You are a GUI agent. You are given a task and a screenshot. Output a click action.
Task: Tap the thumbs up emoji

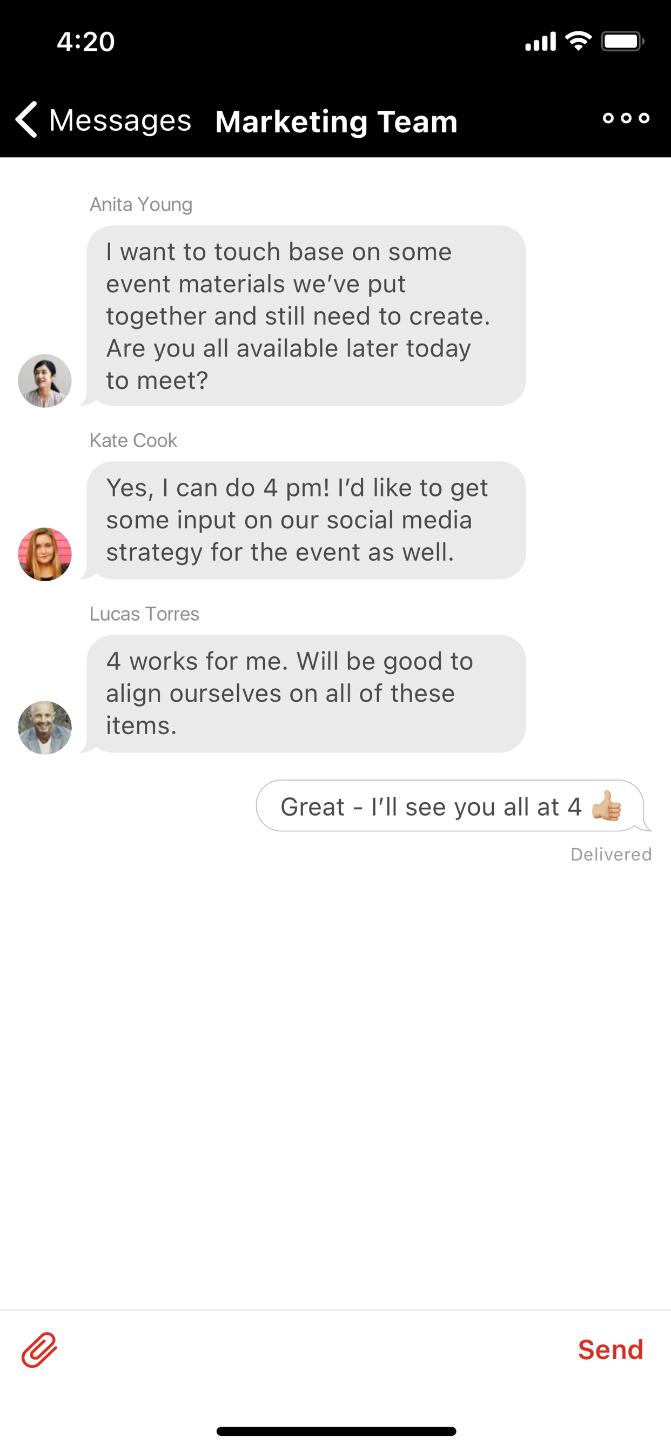point(607,806)
